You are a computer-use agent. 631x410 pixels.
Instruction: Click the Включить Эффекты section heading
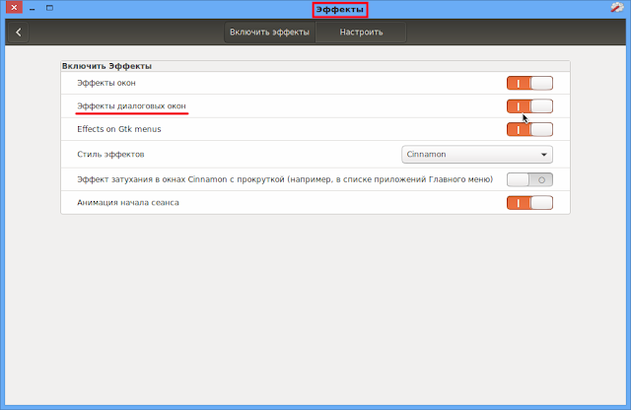point(106,66)
